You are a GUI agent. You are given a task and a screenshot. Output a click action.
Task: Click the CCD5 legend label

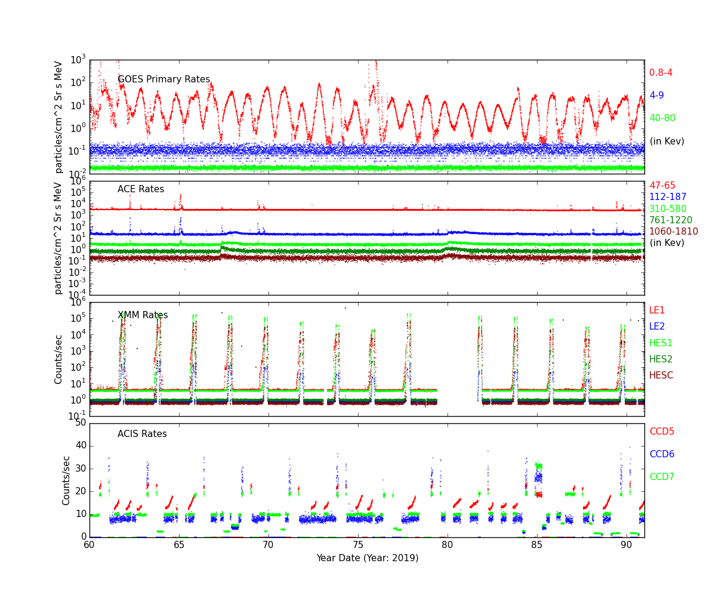pyautogui.click(x=662, y=432)
